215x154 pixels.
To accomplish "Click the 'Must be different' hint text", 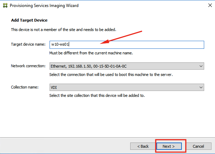I will coord(91,53).
